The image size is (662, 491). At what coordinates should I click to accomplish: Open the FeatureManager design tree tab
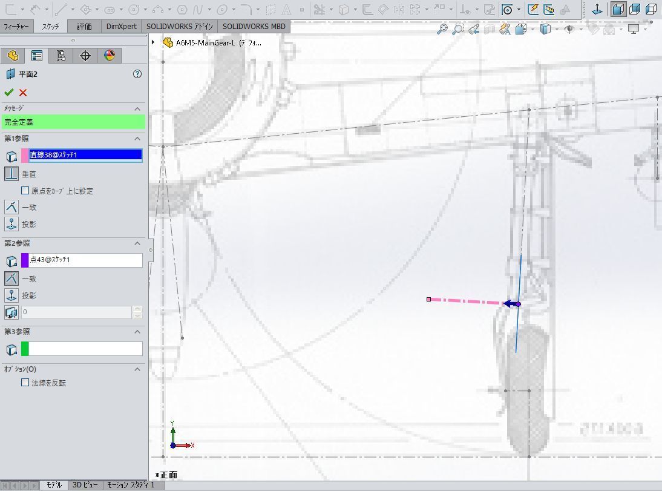(x=13, y=56)
